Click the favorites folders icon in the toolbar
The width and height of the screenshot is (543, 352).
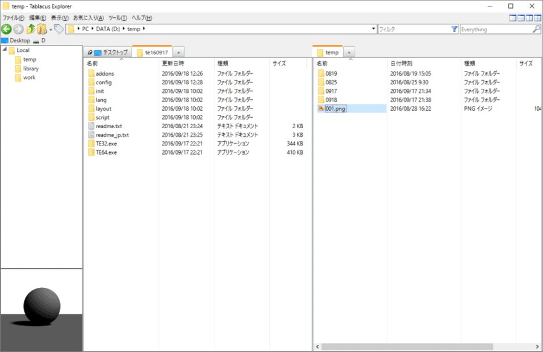tap(41, 28)
